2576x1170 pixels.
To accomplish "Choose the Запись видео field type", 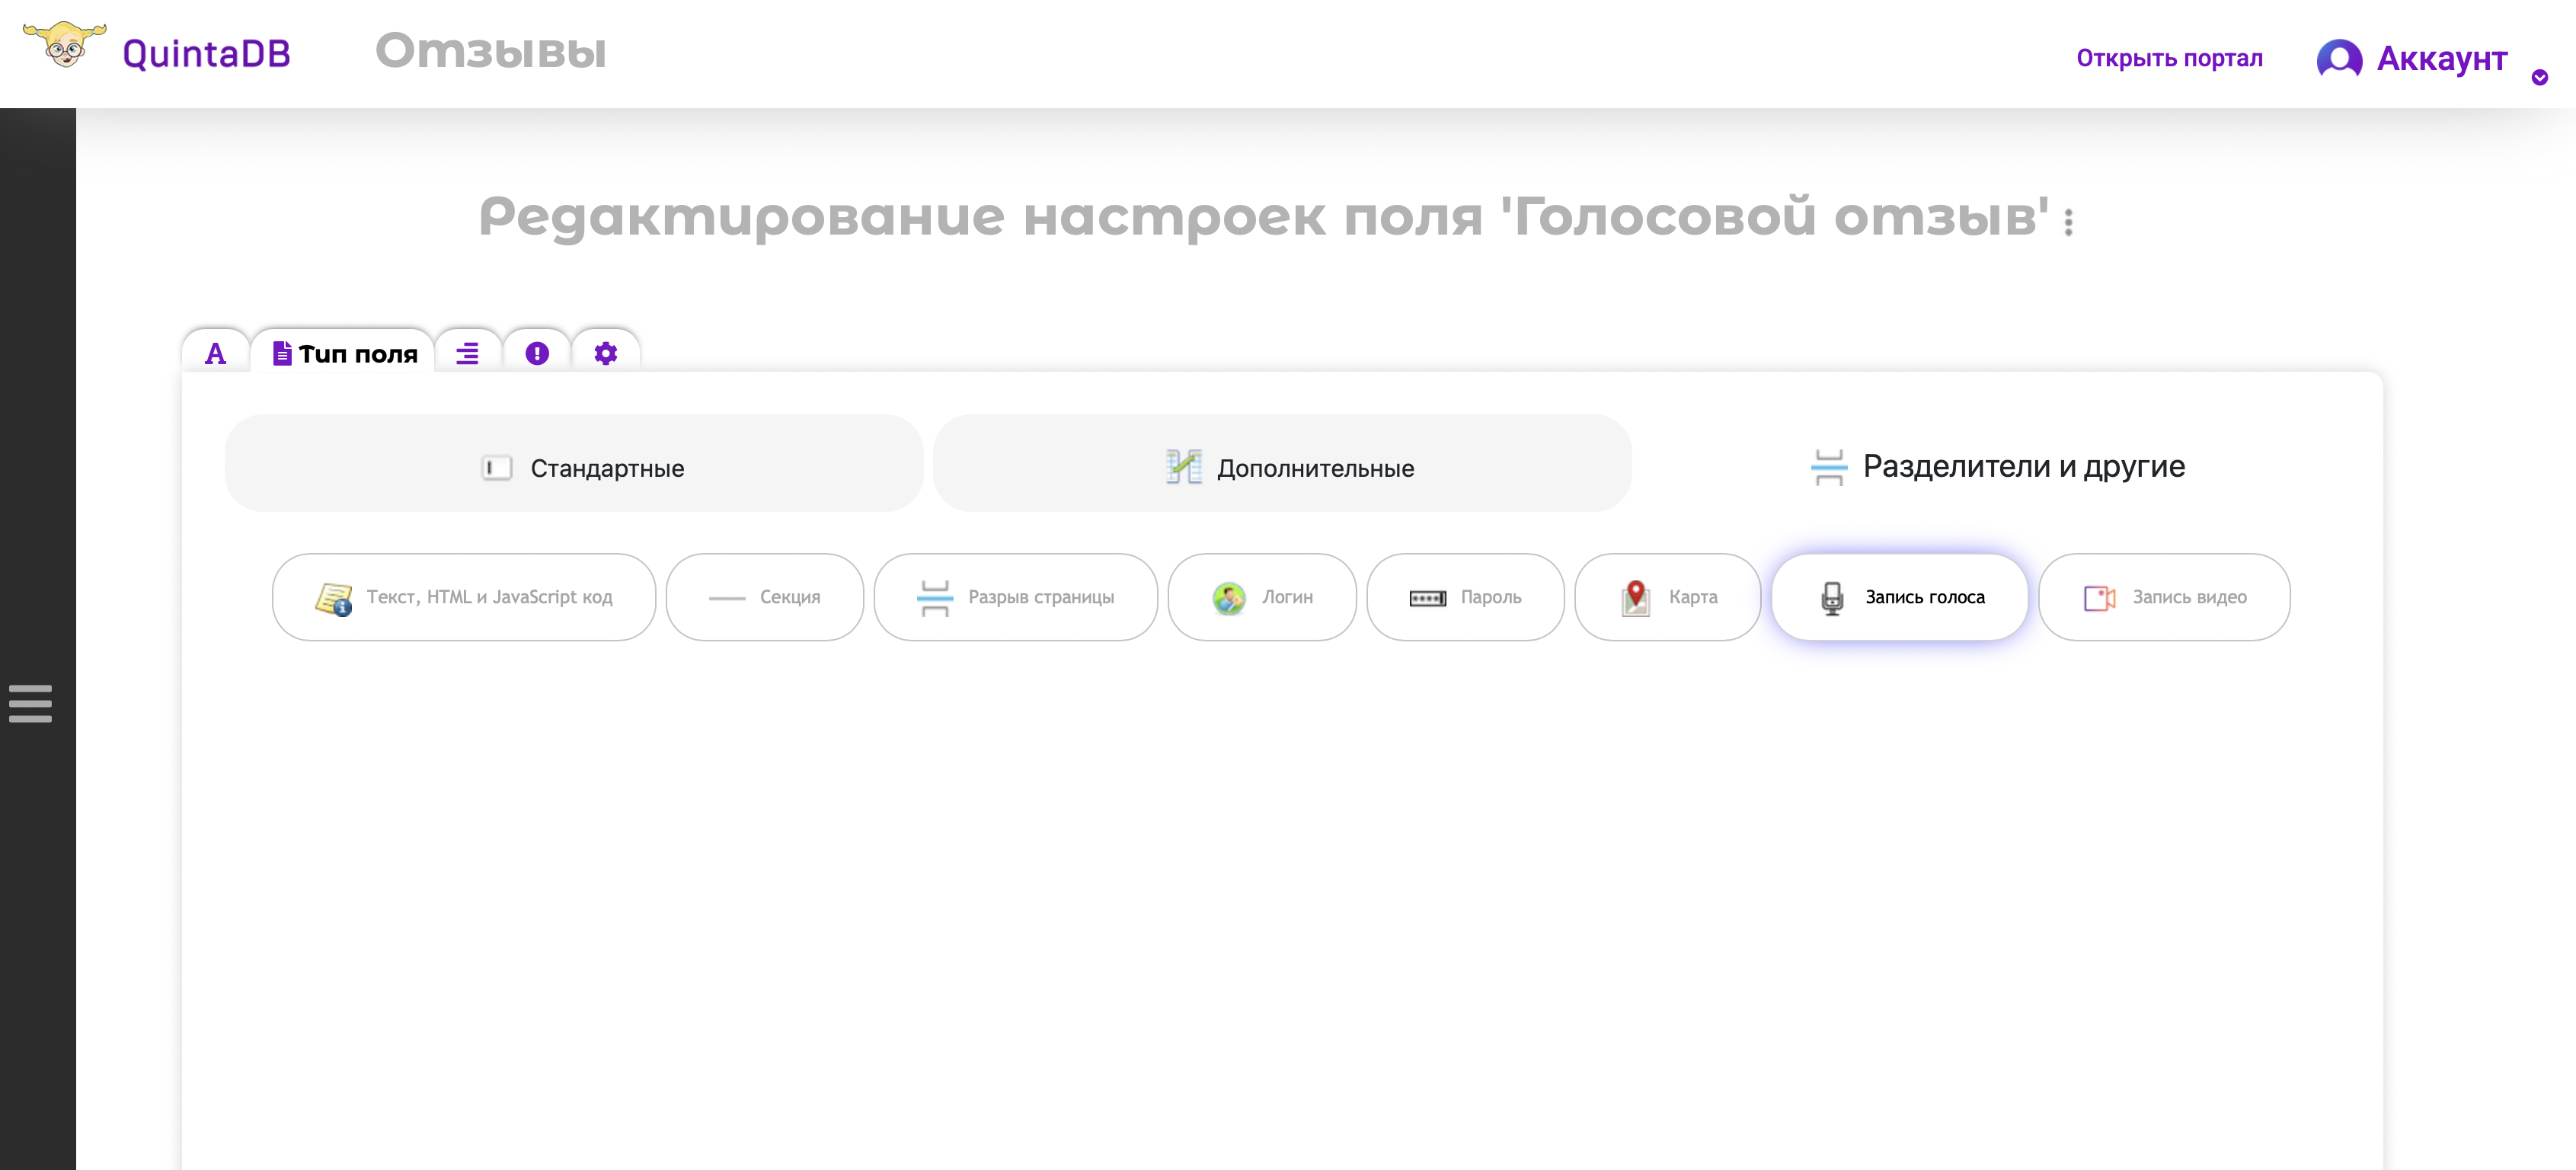I will (x=2165, y=597).
